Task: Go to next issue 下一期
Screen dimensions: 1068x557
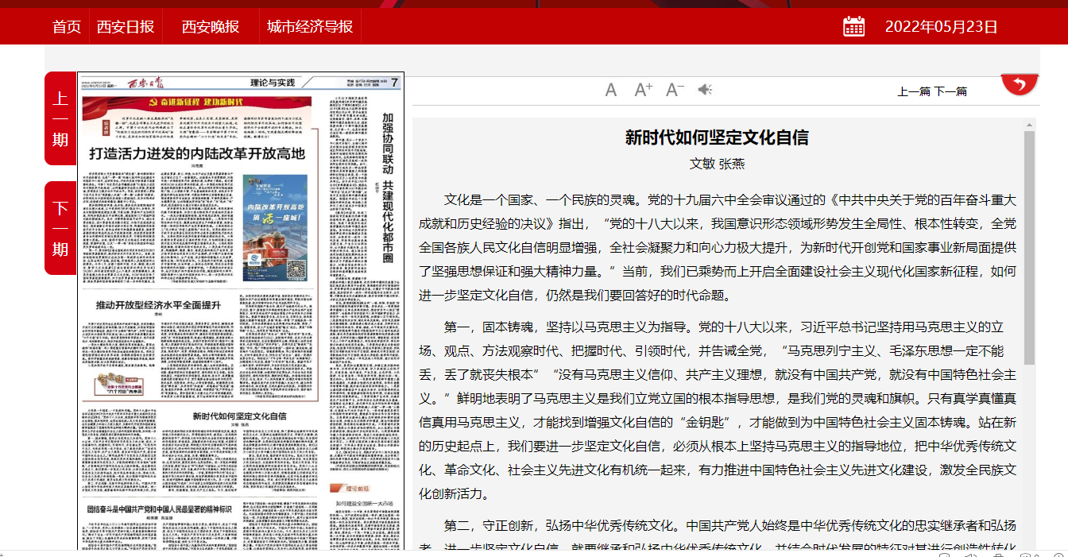Action: click(60, 228)
